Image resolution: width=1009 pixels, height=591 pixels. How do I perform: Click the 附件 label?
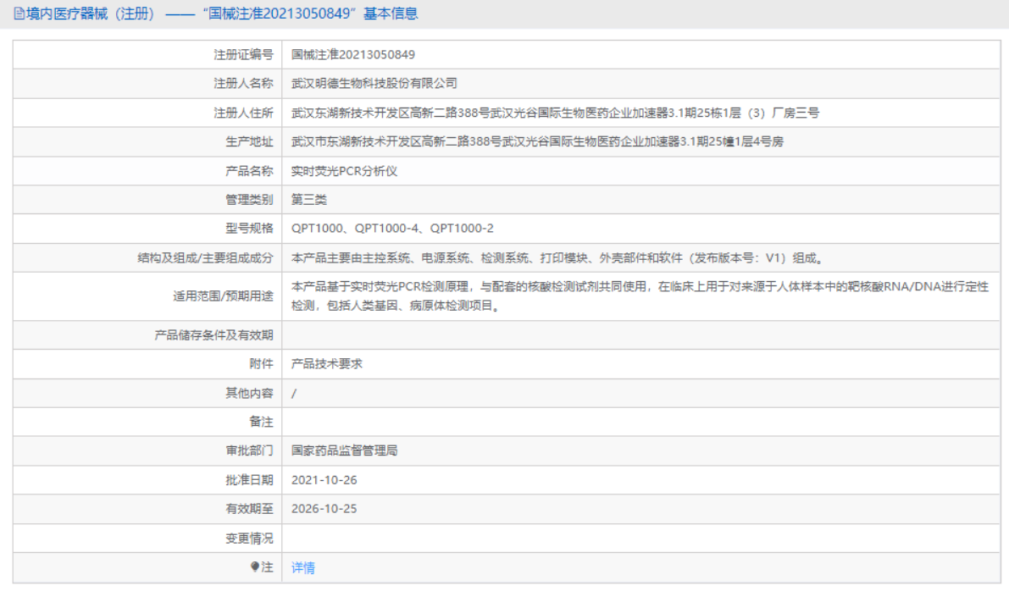click(x=261, y=364)
